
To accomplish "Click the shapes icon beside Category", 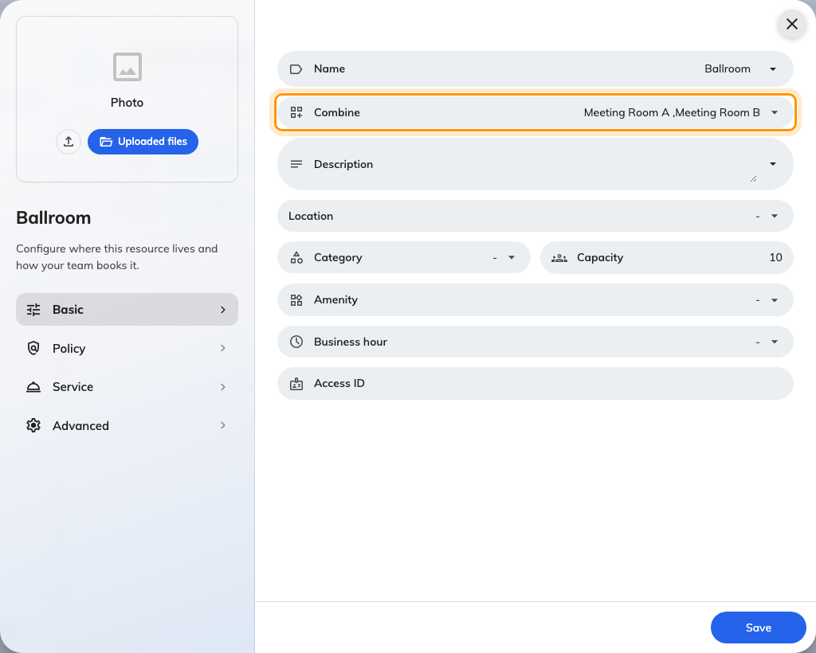I will click(296, 257).
